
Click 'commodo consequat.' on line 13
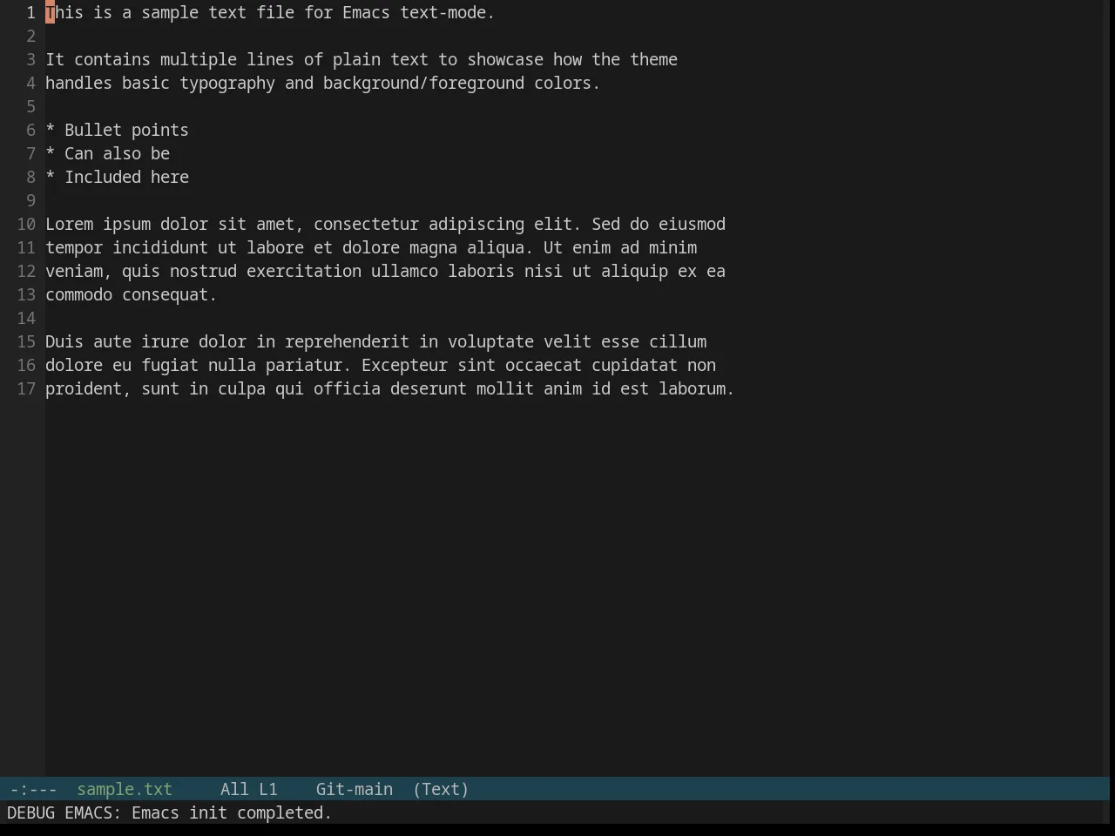(x=132, y=294)
